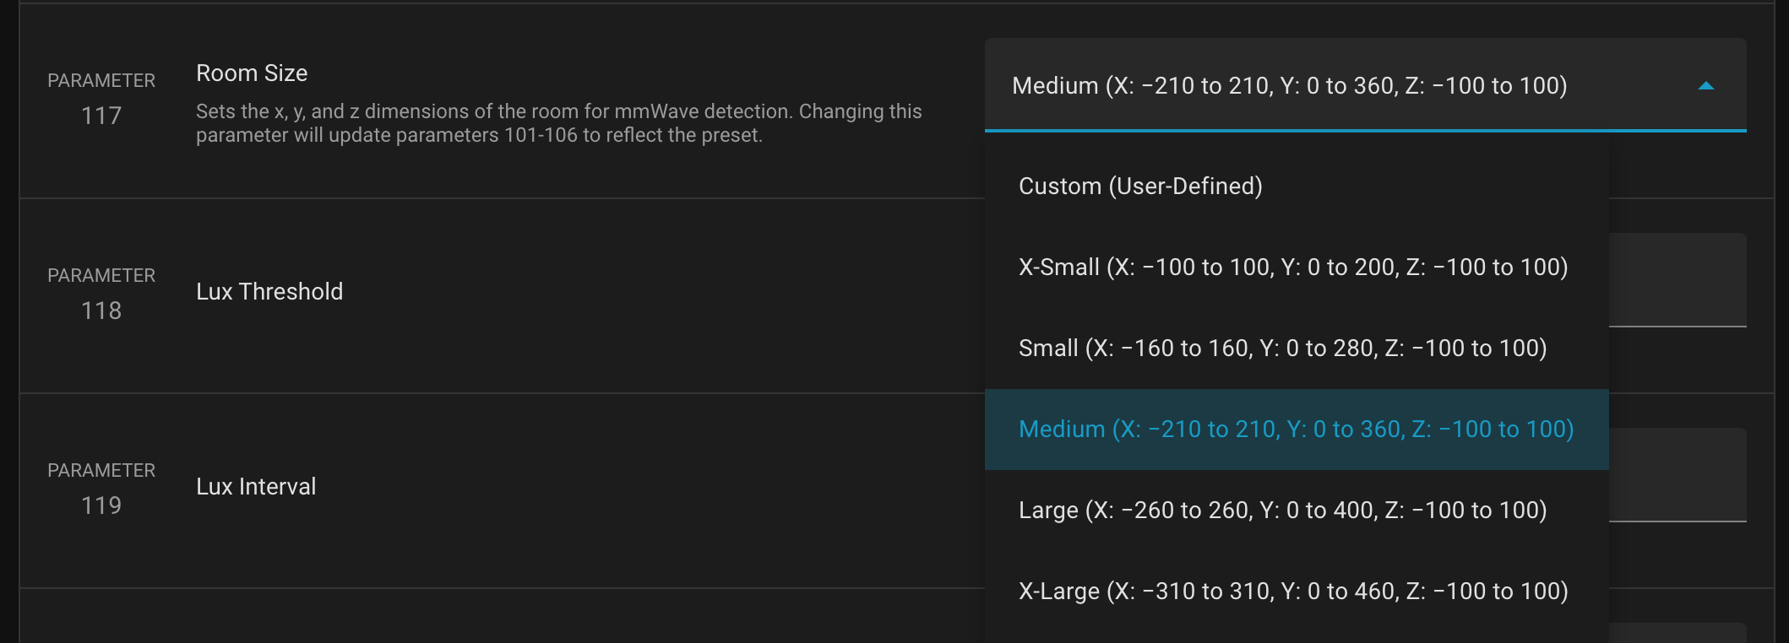This screenshot has width=1789, height=643.
Task: Click the input field below Lux Interval
Action: click(1678, 633)
